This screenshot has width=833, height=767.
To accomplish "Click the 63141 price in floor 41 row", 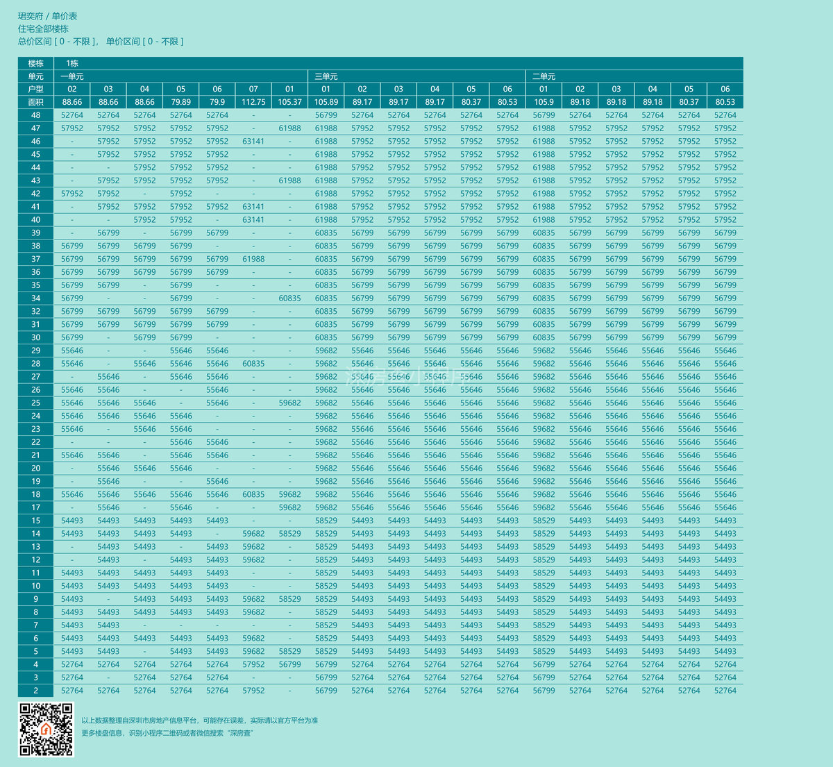I will tap(253, 207).
